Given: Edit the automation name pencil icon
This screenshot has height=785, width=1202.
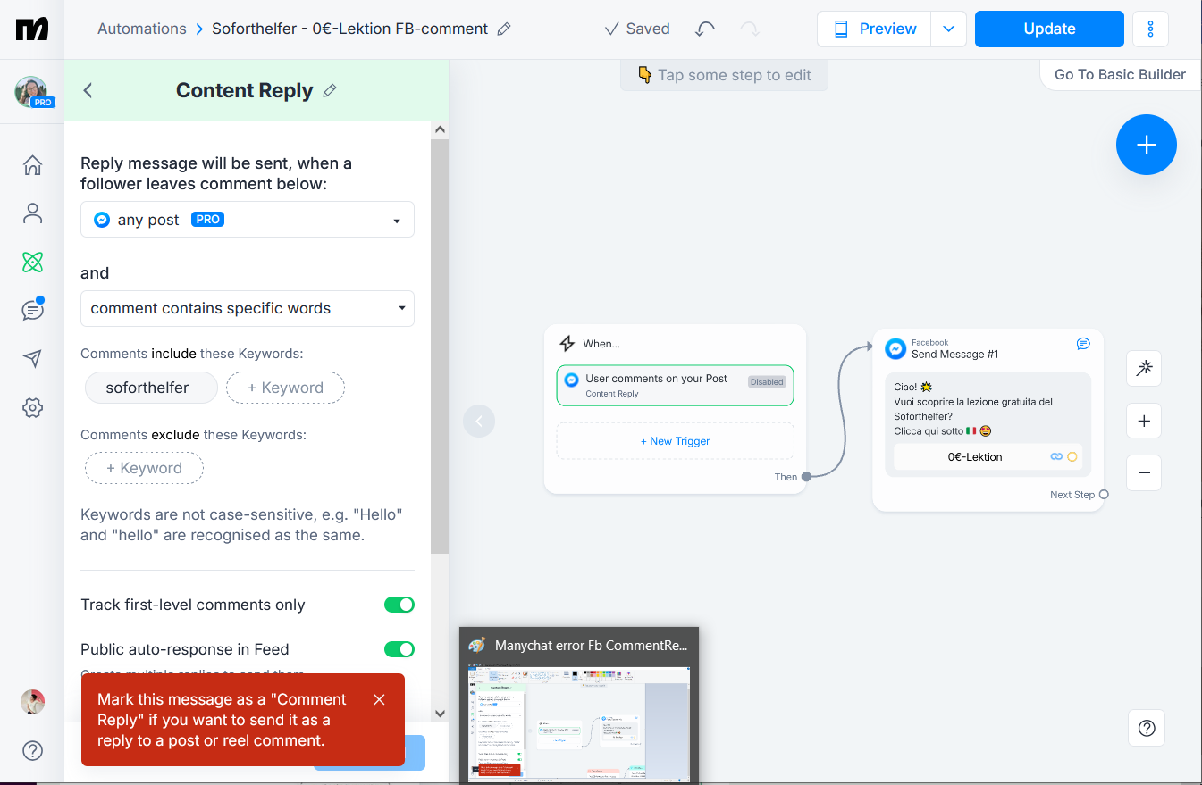Looking at the screenshot, I should [x=504, y=29].
